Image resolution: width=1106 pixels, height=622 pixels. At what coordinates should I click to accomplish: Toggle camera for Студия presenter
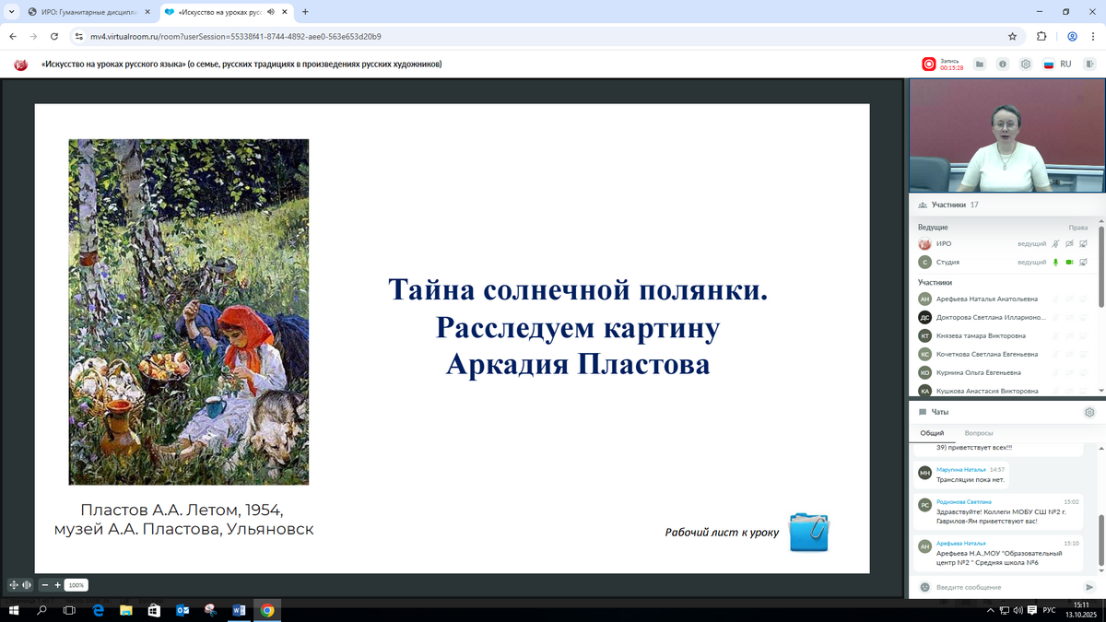pos(1069,263)
